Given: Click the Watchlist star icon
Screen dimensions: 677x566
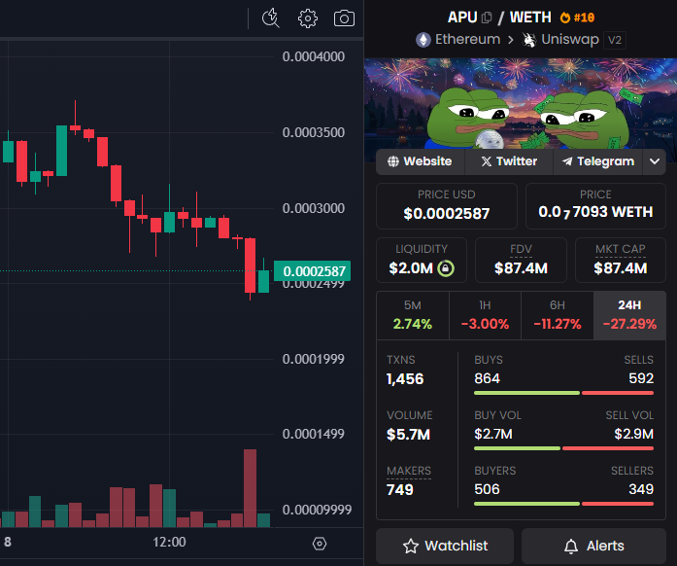Looking at the screenshot, I should point(411,547).
